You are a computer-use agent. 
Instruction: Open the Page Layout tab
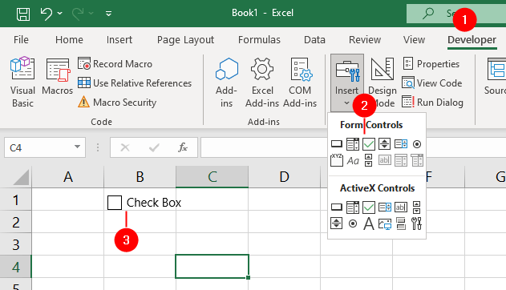pyautogui.click(x=185, y=39)
